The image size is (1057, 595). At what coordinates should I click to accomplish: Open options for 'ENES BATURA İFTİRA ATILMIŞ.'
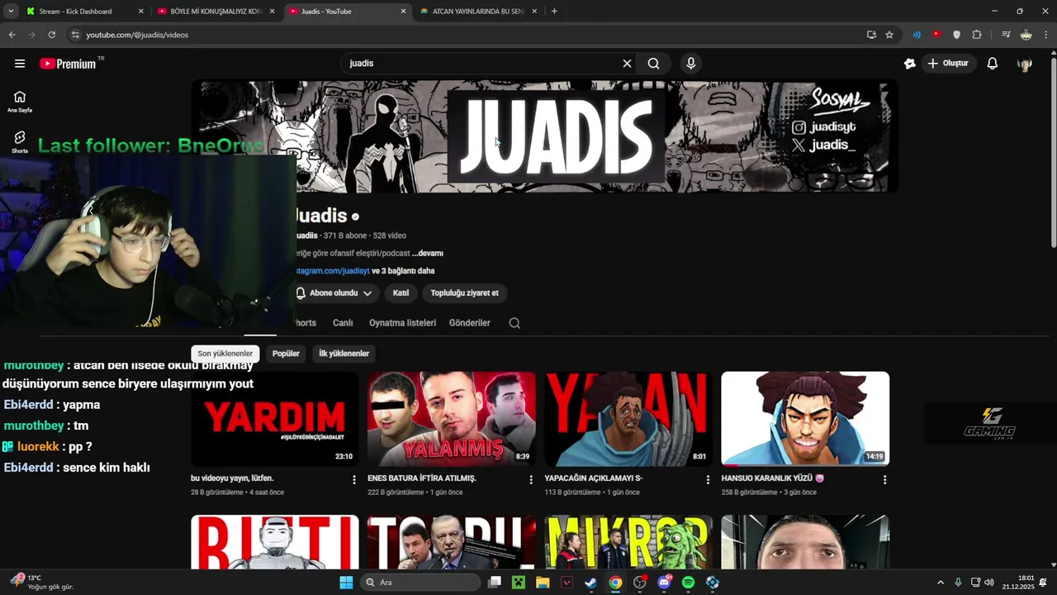point(531,479)
